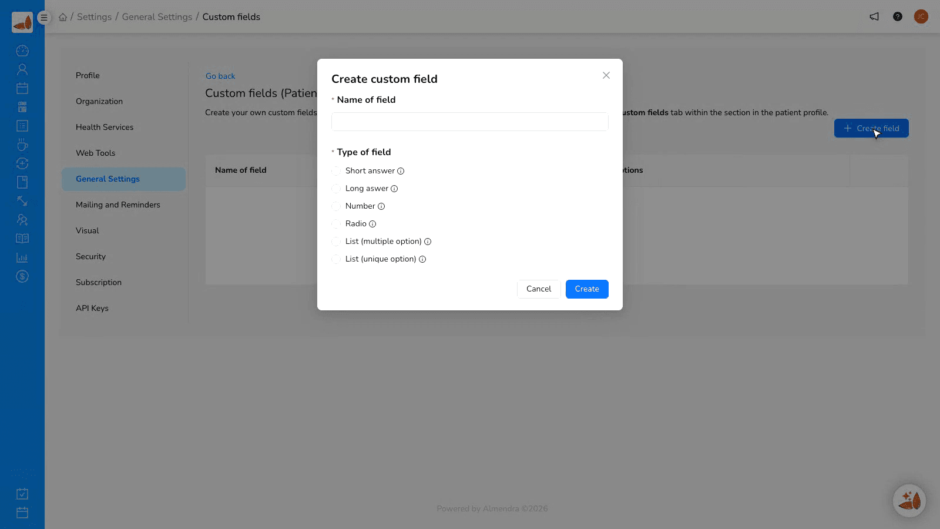The width and height of the screenshot is (940, 529).
Task: Select List (multiple option) radio
Action: 336,242
